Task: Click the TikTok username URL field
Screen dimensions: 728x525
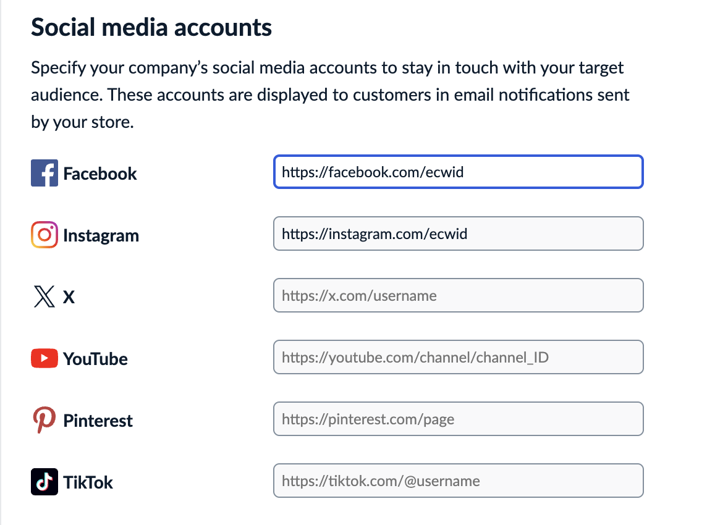Action: click(x=458, y=481)
